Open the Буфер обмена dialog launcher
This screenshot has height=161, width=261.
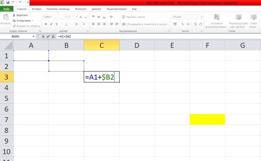pos(40,31)
